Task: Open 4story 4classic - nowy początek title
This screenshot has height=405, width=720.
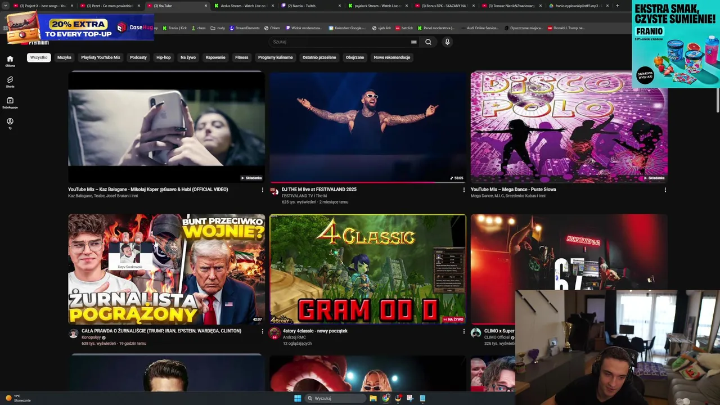Action: click(x=315, y=331)
